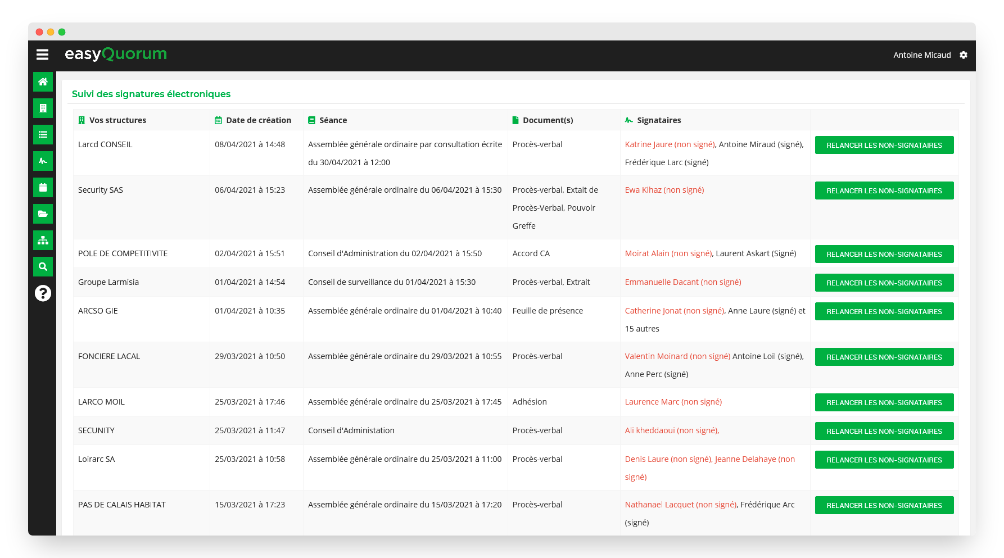Open the organization chart sidebar icon

[x=43, y=241]
